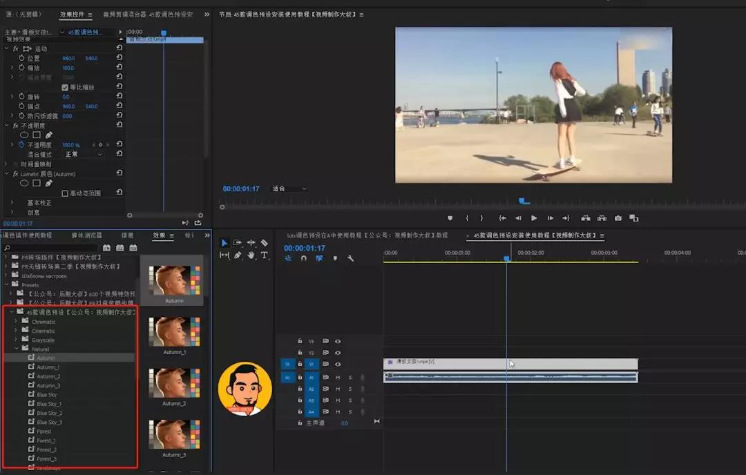
Task: Go to In point in program monitor
Action: [502, 218]
